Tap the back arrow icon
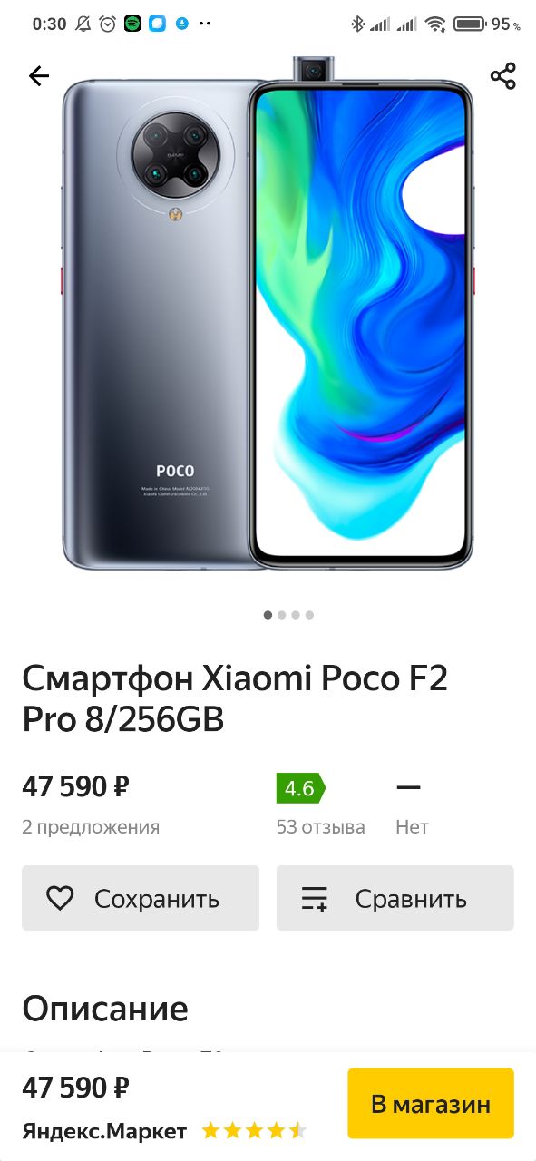The height and width of the screenshot is (1161, 536). [39, 76]
